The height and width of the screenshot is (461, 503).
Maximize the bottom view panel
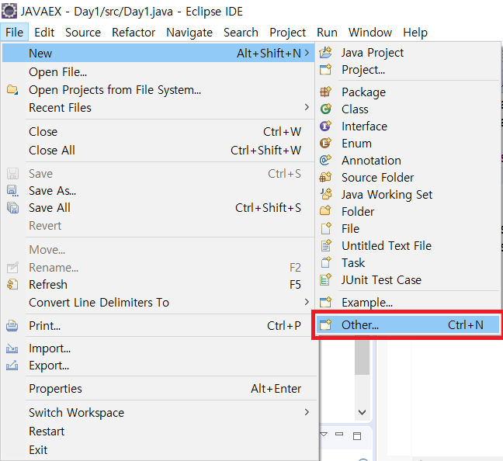(357, 436)
